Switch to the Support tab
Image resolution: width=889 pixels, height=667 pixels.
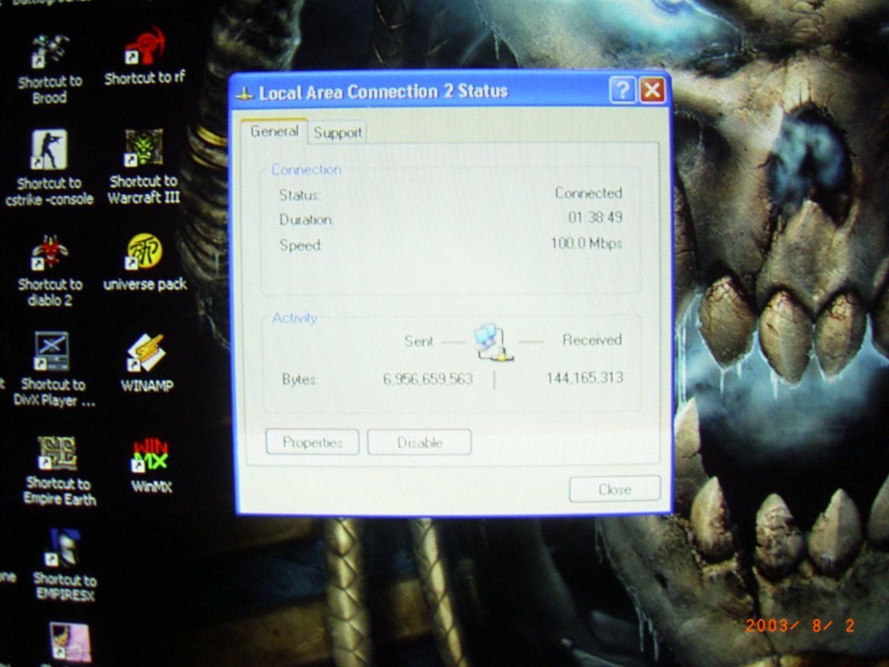tap(338, 133)
